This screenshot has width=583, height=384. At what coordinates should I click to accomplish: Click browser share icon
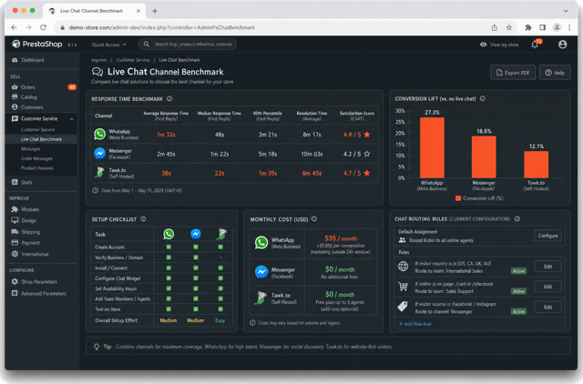click(x=494, y=27)
